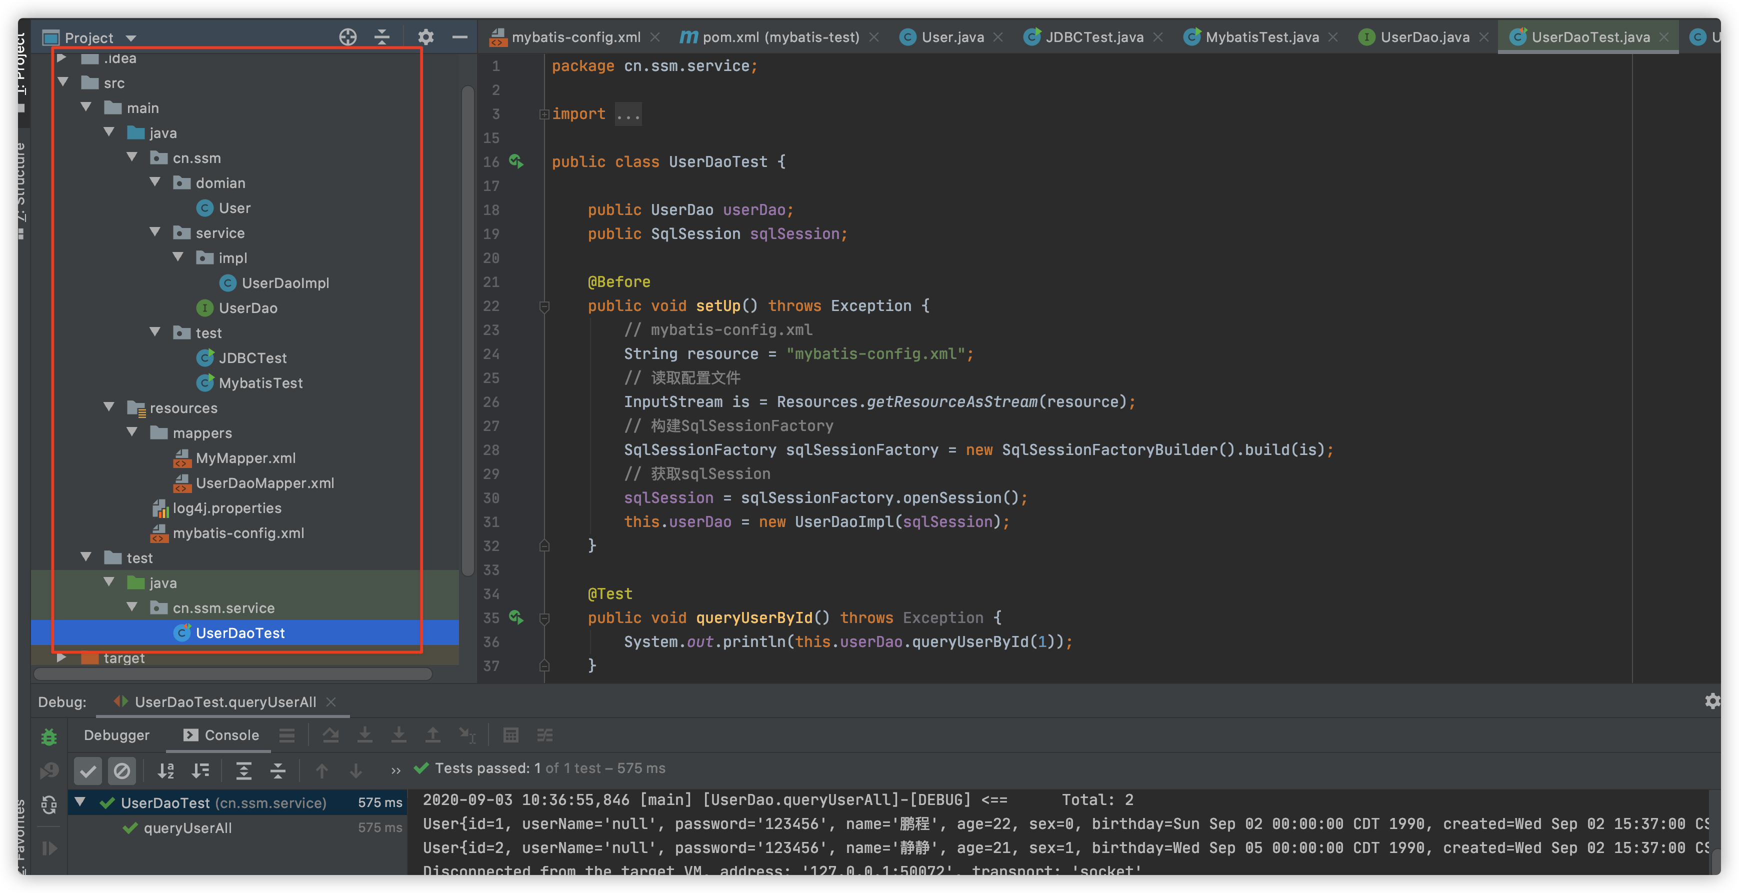Sort tests alphabetically icon

166,770
